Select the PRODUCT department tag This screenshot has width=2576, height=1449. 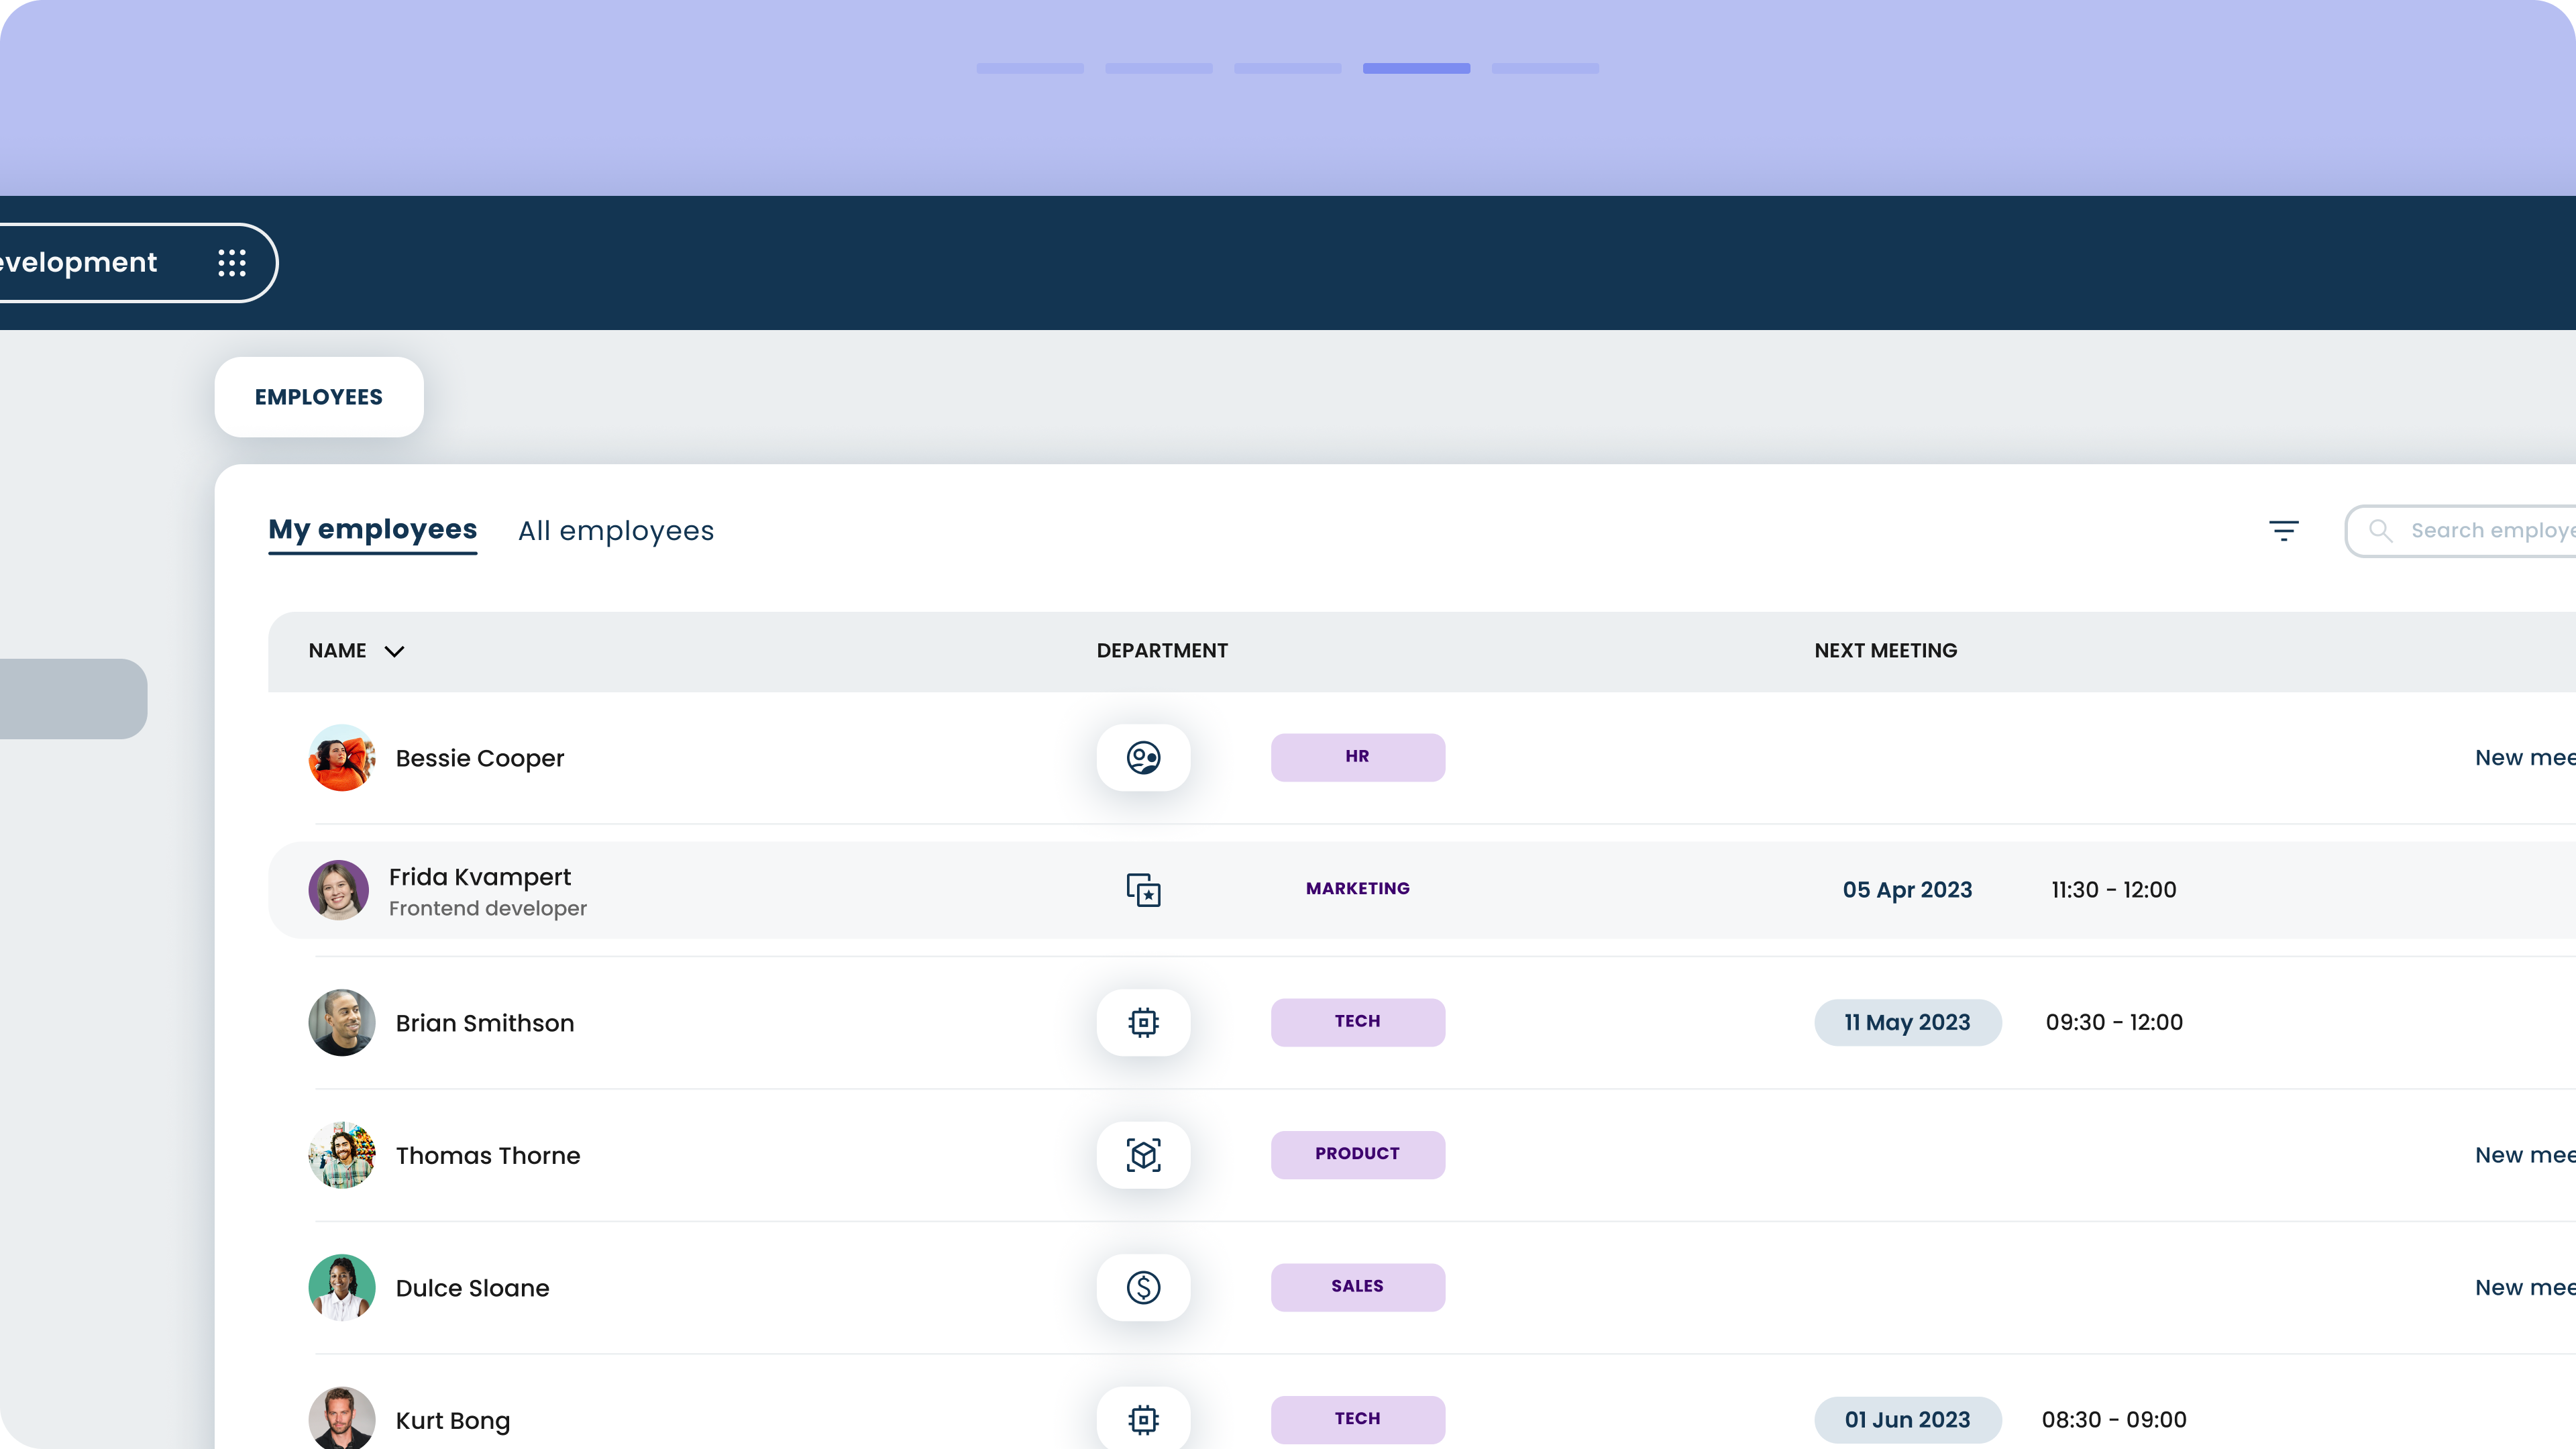[1357, 1154]
